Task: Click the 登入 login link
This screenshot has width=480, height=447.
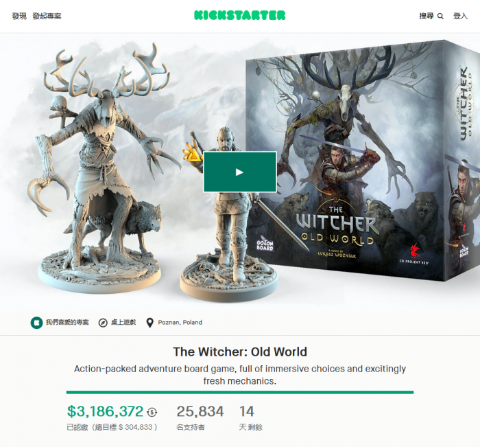Action: (460, 16)
